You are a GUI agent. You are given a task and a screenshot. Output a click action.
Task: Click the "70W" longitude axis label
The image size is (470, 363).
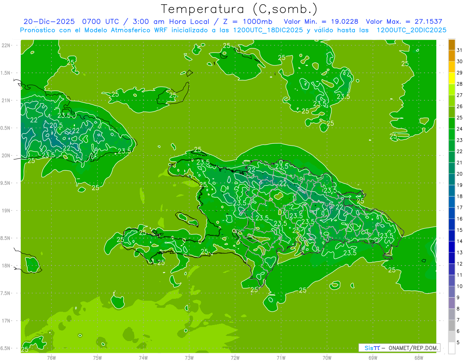(x=327, y=358)
